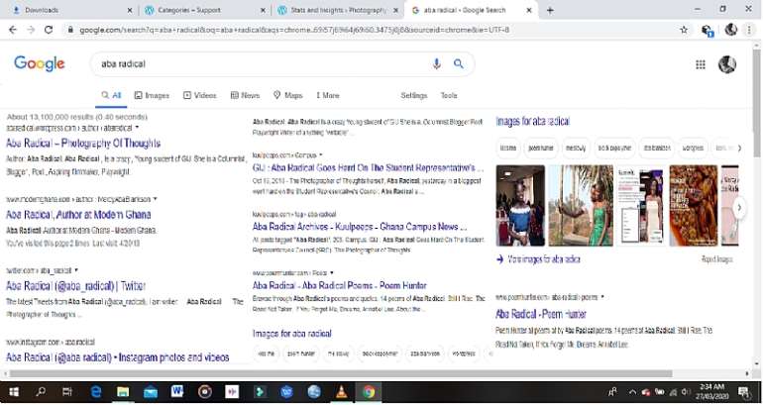Image resolution: width=763 pixels, height=405 pixels.
Task: Open the Action Center notifications icon
Action: pos(744,392)
